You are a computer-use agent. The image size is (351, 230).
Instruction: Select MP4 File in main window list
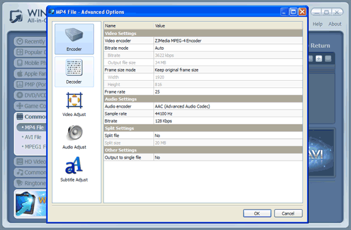[x=32, y=127]
